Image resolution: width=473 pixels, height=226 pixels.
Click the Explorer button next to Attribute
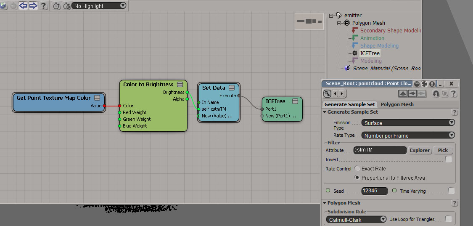click(420, 150)
